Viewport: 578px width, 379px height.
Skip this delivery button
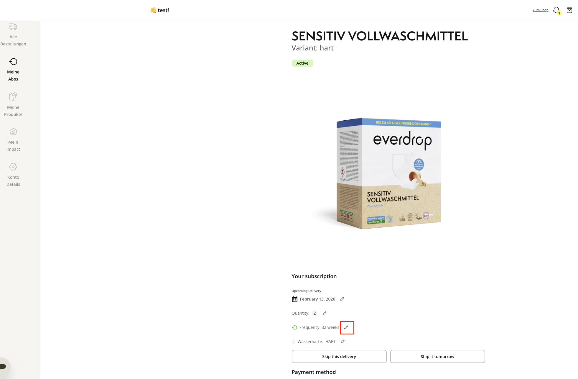pyautogui.click(x=339, y=357)
